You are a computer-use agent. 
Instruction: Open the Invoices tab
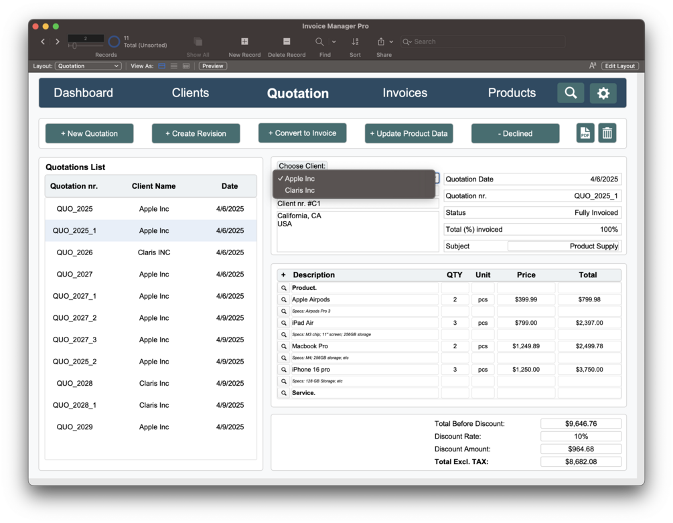[x=404, y=92]
